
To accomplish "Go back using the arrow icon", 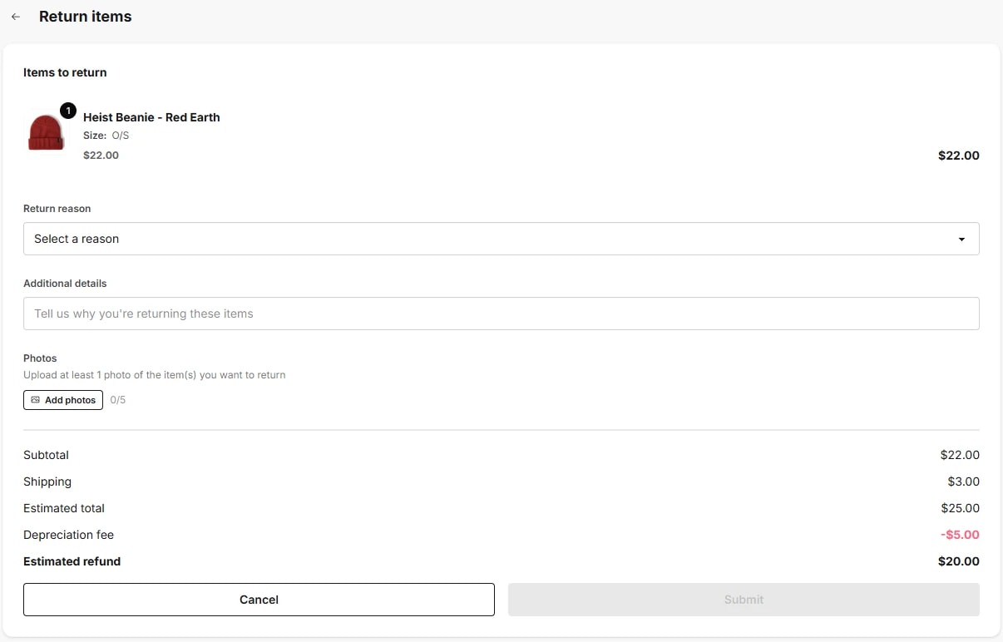I will (x=16, y=17).
